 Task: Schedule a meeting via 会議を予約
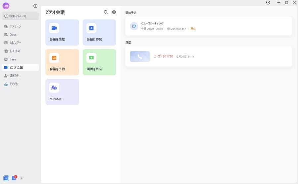tap(62, 62)
